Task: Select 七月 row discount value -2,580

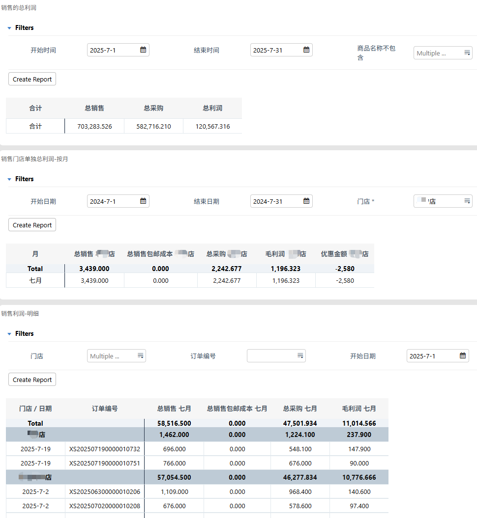Action: [x=345, y=280]
